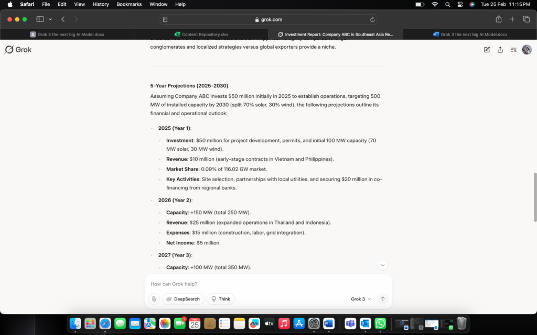Open the user profile avatar
This screenshot has width=537, height=335.
[x=527, y=50]
